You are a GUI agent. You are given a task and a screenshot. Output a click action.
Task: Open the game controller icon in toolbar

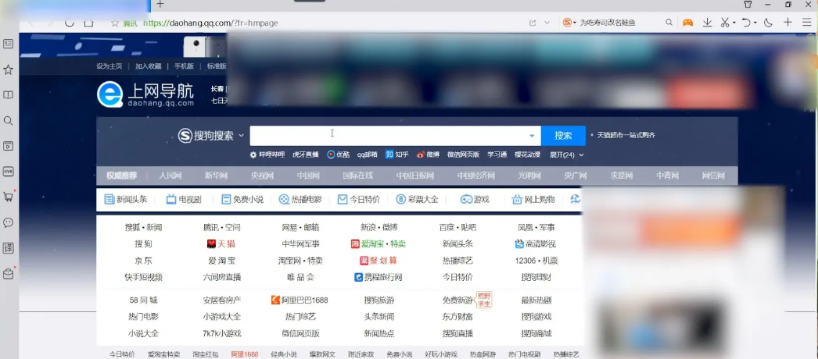click(x=688, y=23)
